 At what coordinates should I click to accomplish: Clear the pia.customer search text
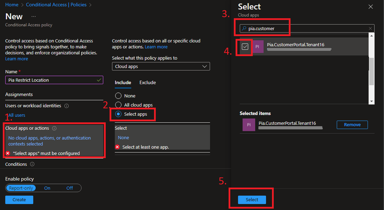click(370, 28)
